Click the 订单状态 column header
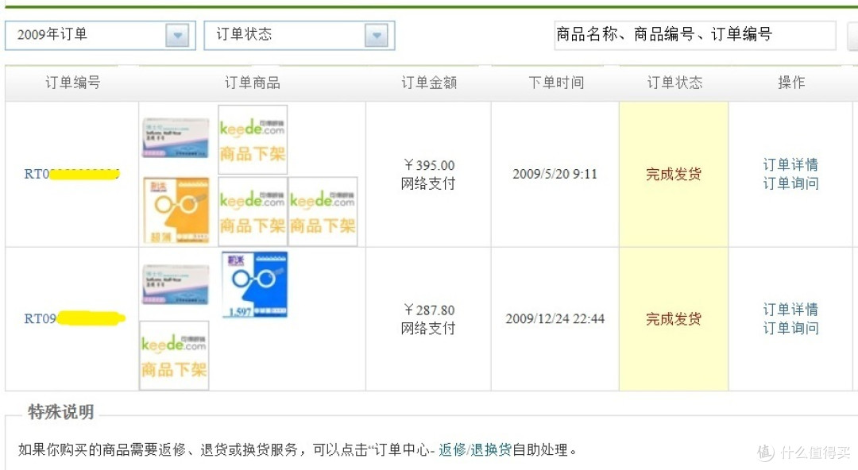858x470 pixels. pos(674,83)
